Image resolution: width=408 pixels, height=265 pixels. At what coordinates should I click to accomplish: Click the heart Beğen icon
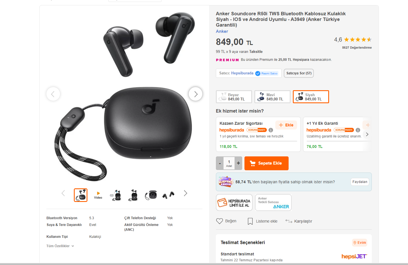point(220,221)
